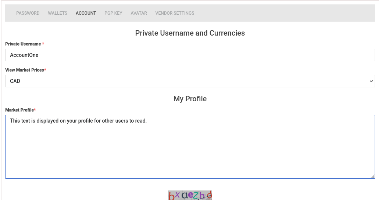Click the Private Username label
Screen dimensions: 382x200
23,44
